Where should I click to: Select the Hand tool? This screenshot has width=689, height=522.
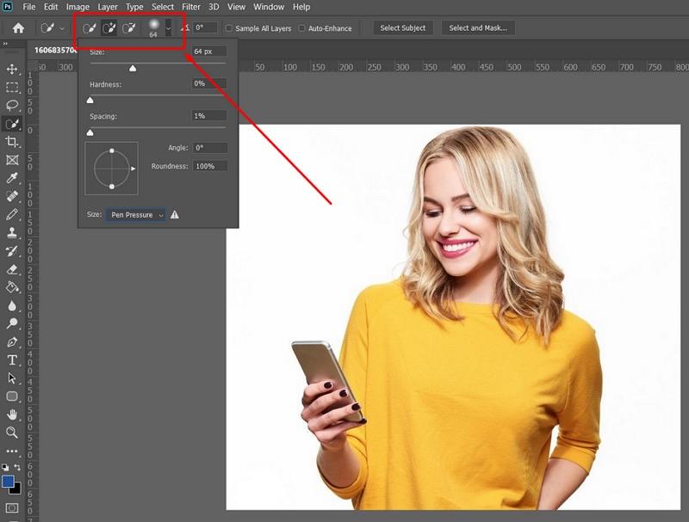[x=12, y=415]
